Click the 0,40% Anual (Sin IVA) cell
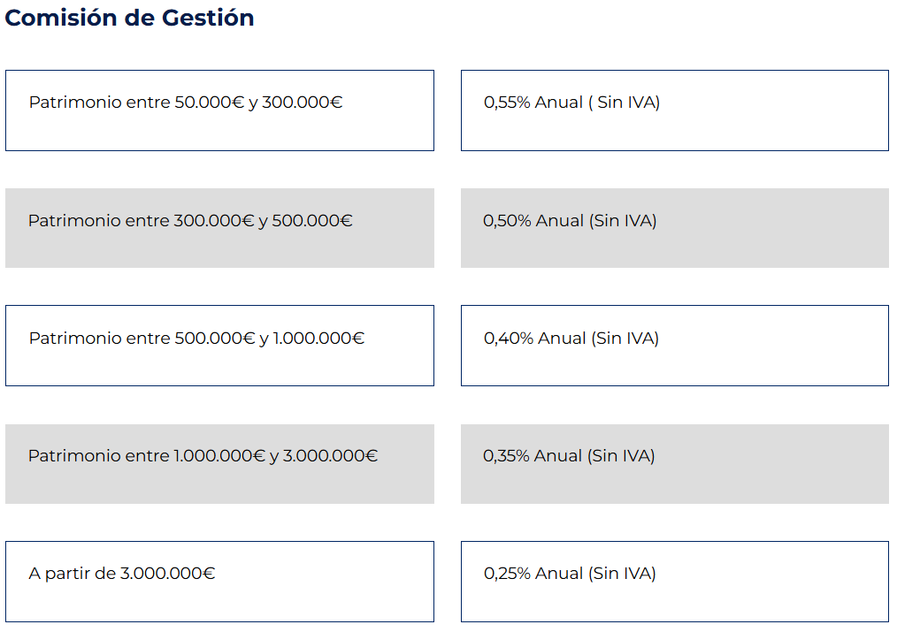 point(675,346)
